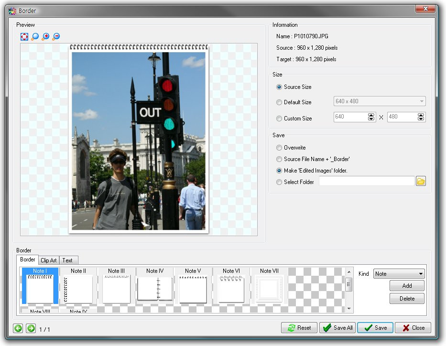Click the border list scroll-down arrow
Viewport: 446px width, 346px height.
click(349, 308)
